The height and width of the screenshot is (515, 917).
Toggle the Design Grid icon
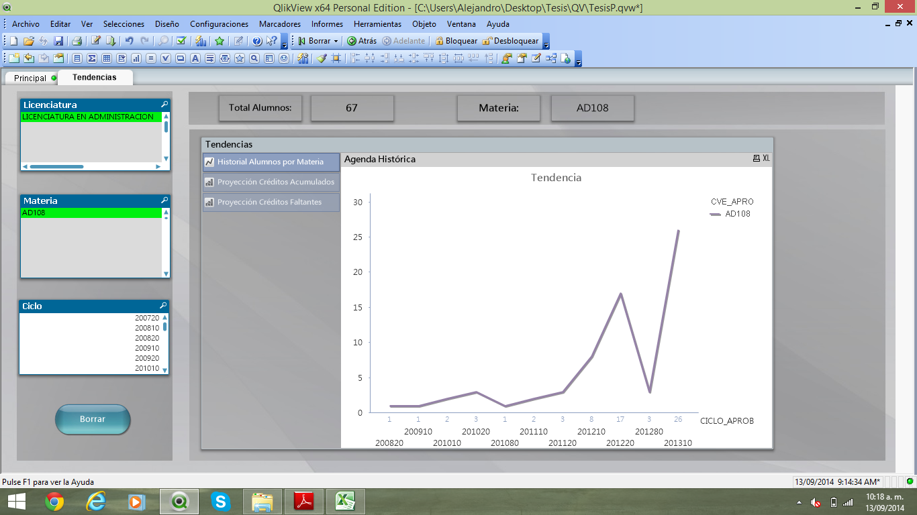(336, 58)
